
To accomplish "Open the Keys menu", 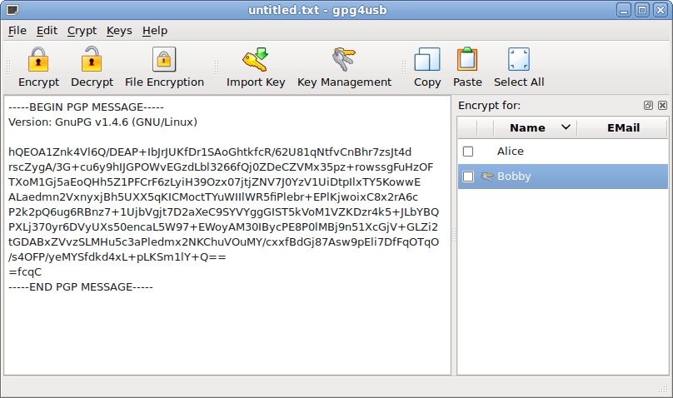I will pyautogui.click(x=119, y=31).
